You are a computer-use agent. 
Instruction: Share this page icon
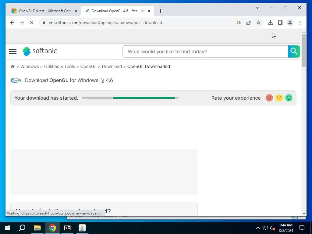pyautogui.click(x=249, y=23)
